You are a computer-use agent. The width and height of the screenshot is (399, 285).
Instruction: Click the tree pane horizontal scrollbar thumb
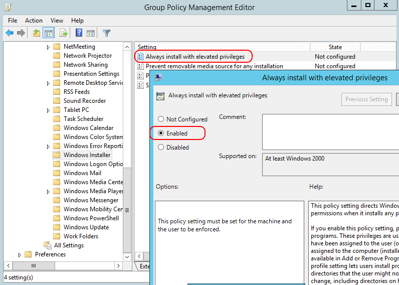click(33, 266)
